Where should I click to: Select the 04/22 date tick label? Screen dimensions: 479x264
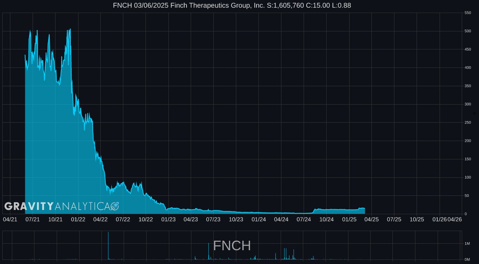pyautogui.click(x=100, y=219)
